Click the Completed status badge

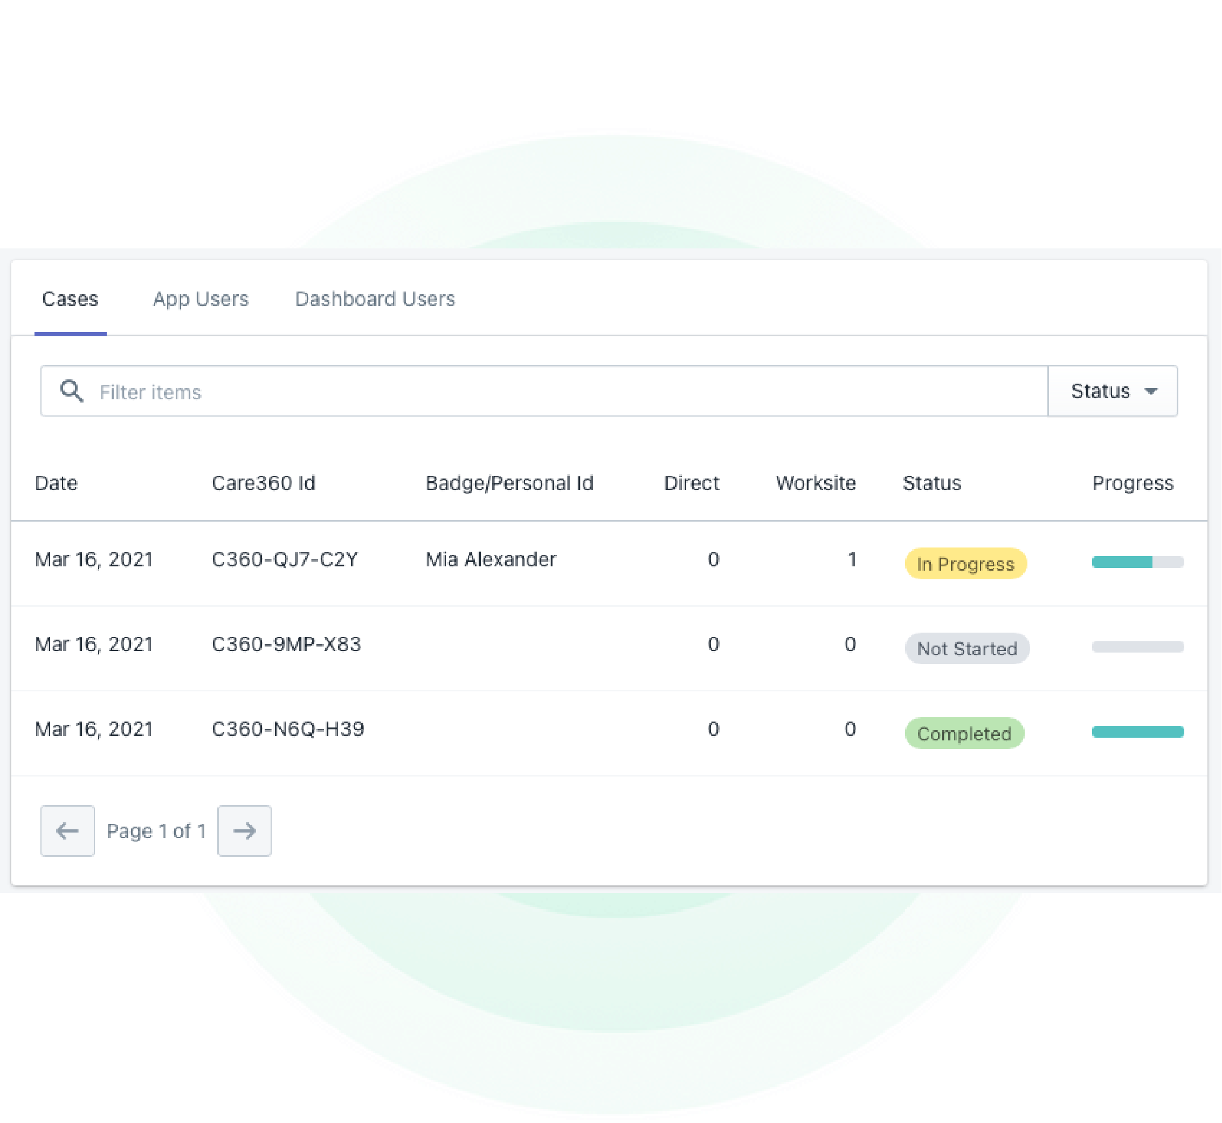tap(964, 733)
